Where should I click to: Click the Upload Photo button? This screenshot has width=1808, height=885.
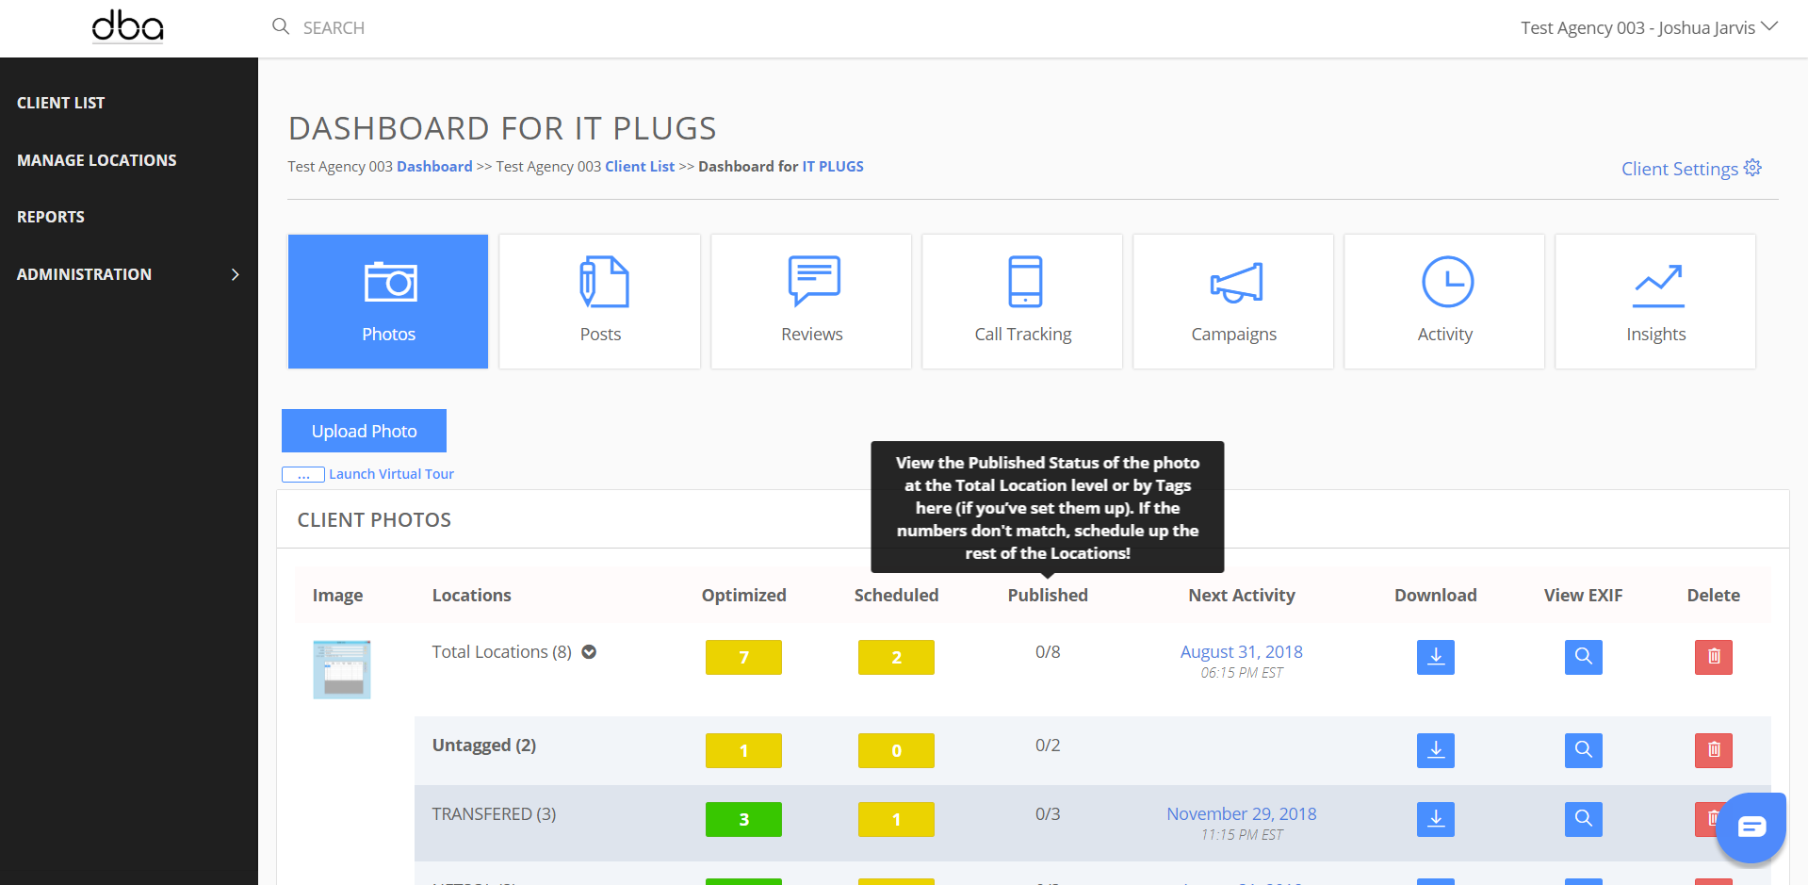pyautogui.click(x=364, y=431)
